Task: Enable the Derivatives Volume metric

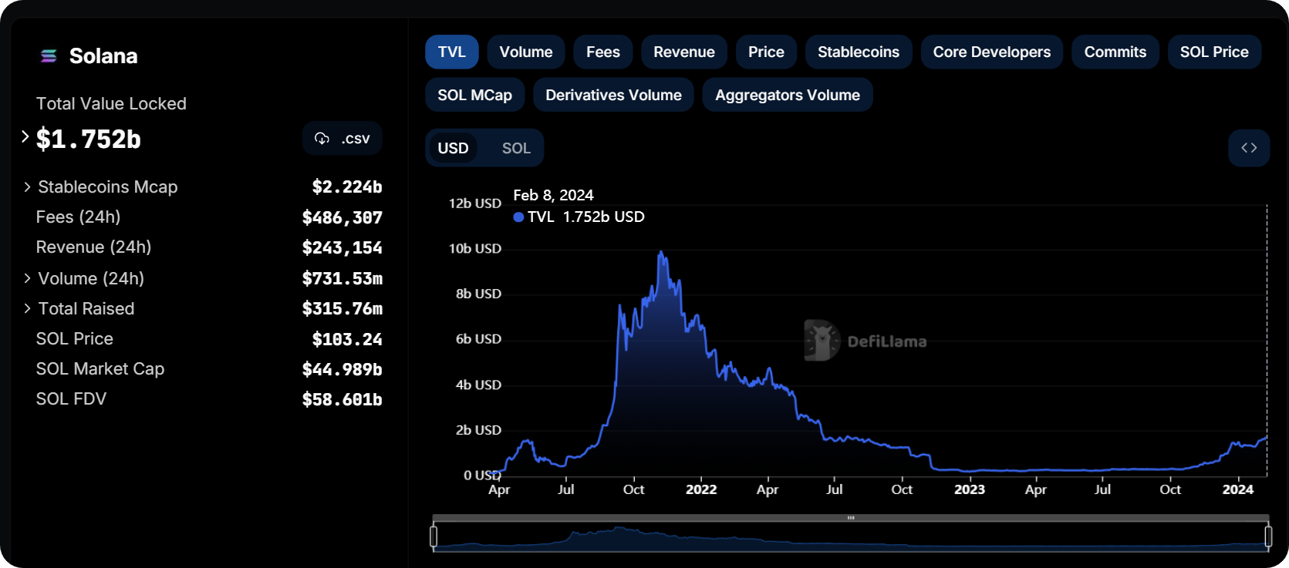Action: click(x=613, y=95)
